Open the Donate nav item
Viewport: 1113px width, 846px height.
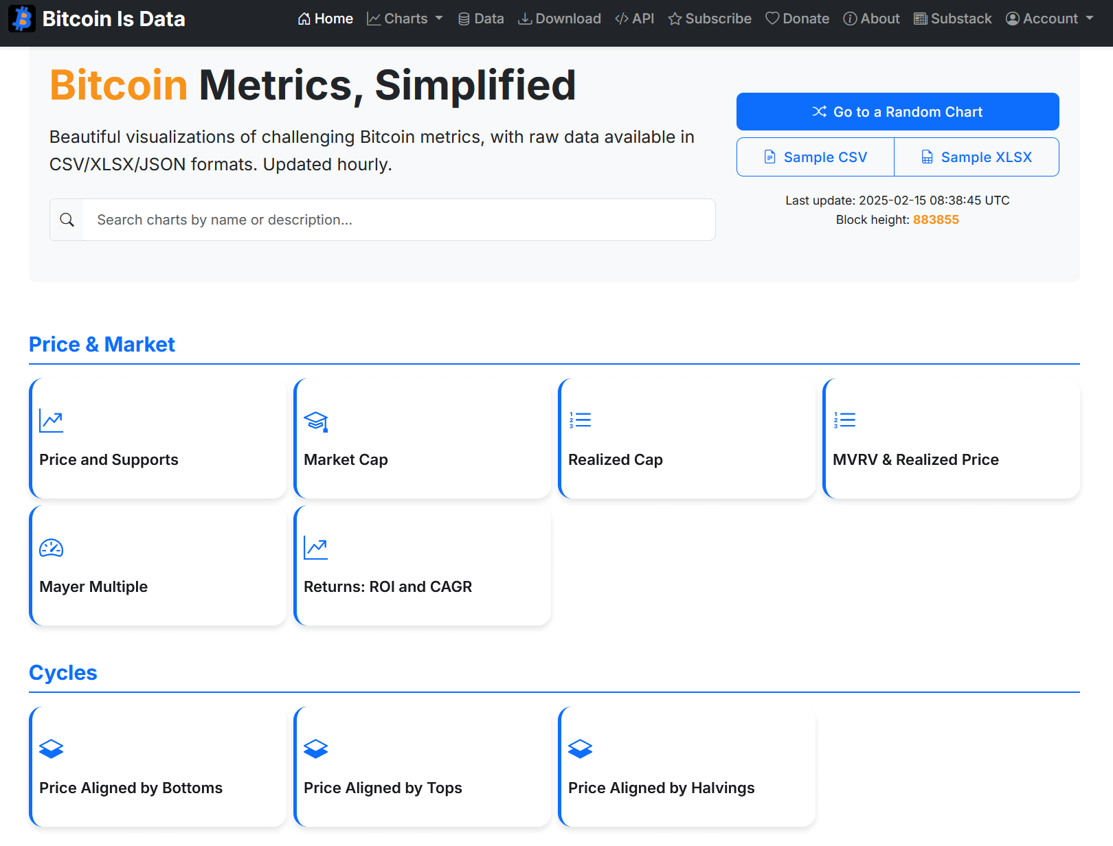(798, 19)
